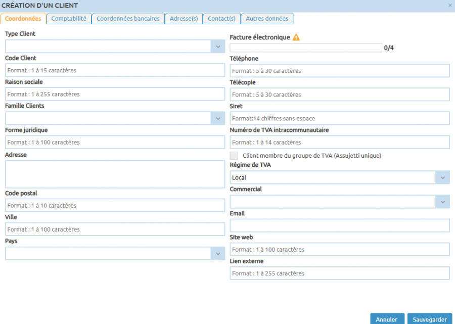
Task: Click the 0/4 character counter
Action: [x=389, y=48]
